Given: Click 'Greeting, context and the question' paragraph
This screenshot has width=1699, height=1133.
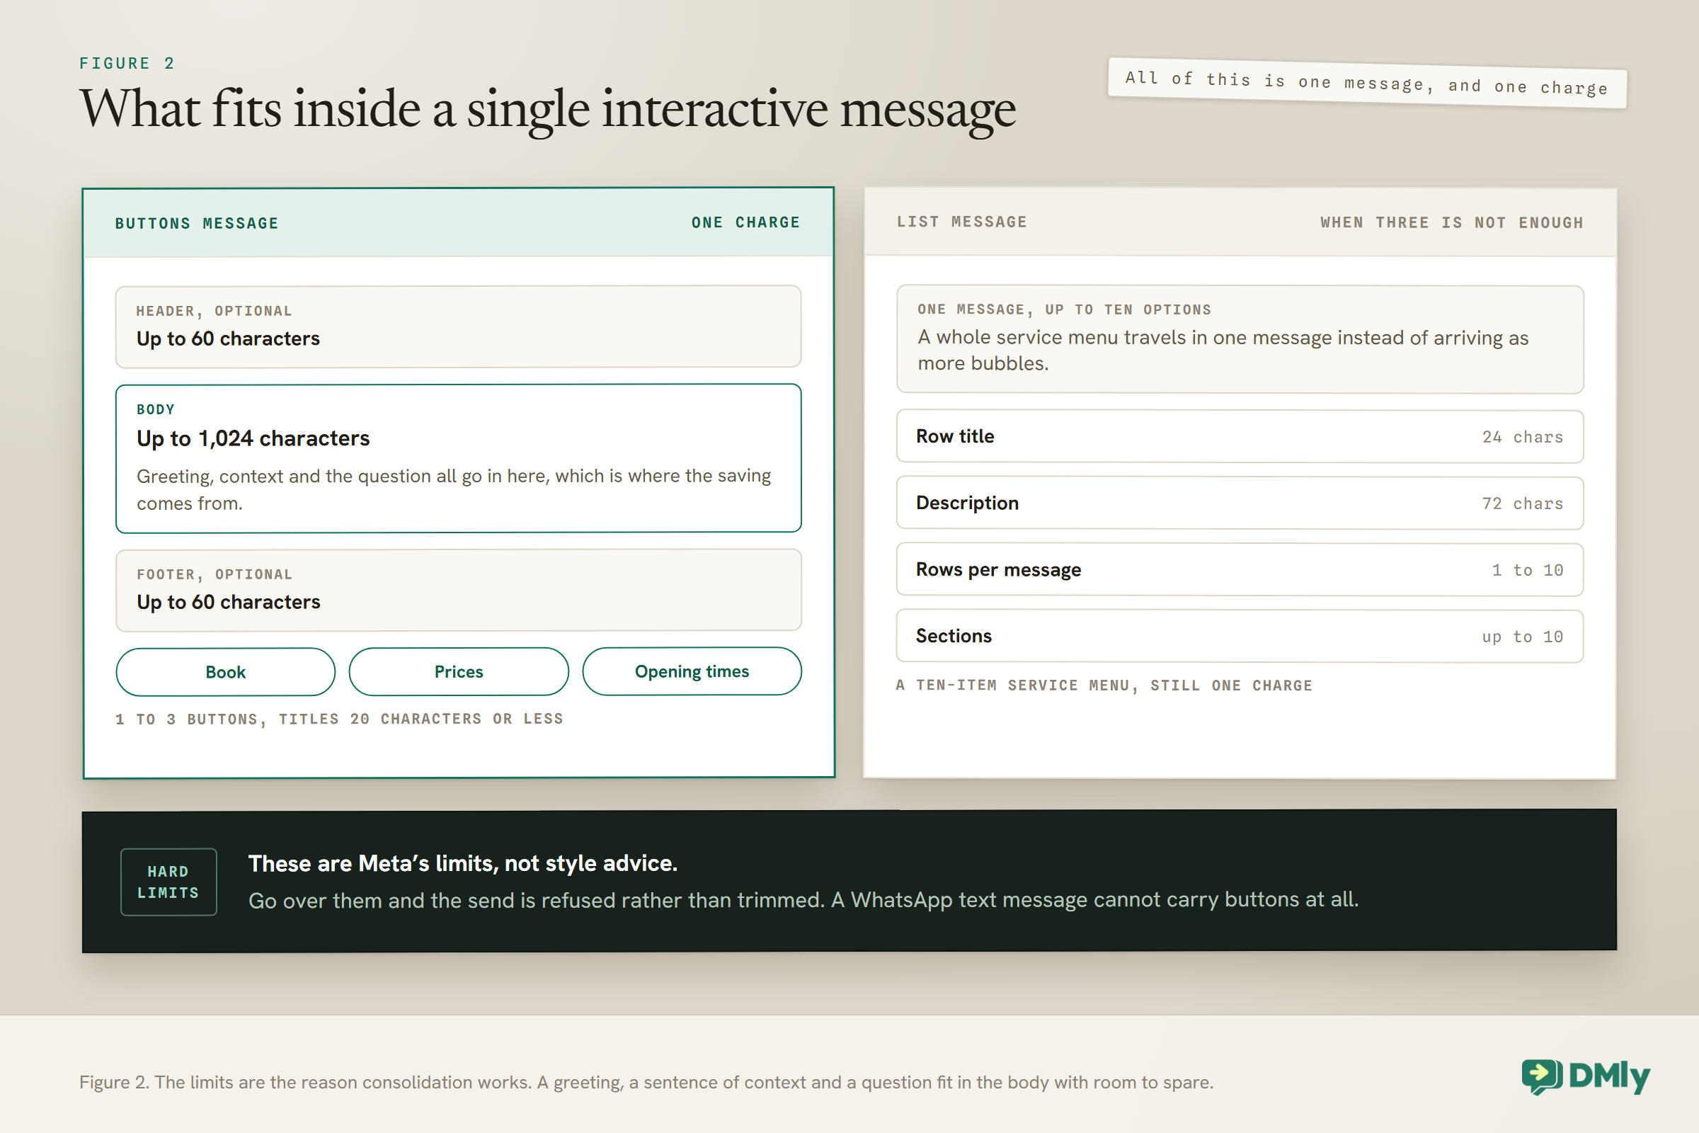Looking at the screenshot, I should [x=454, y=490].
